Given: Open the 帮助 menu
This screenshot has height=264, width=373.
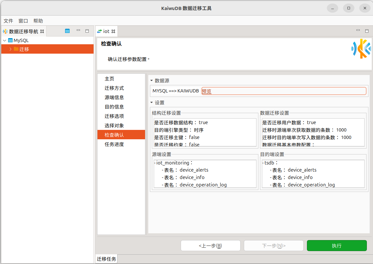Looking at the screenshot, I should [x=38, y=21].
